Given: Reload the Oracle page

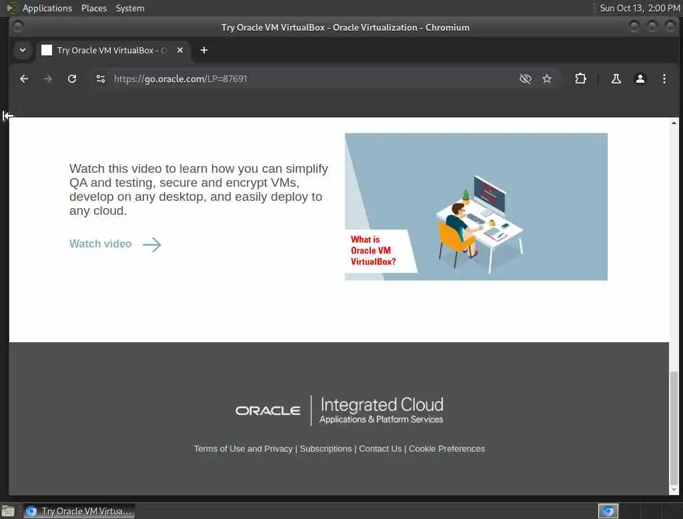Looking at the screenshot, I should click(72, 79).
